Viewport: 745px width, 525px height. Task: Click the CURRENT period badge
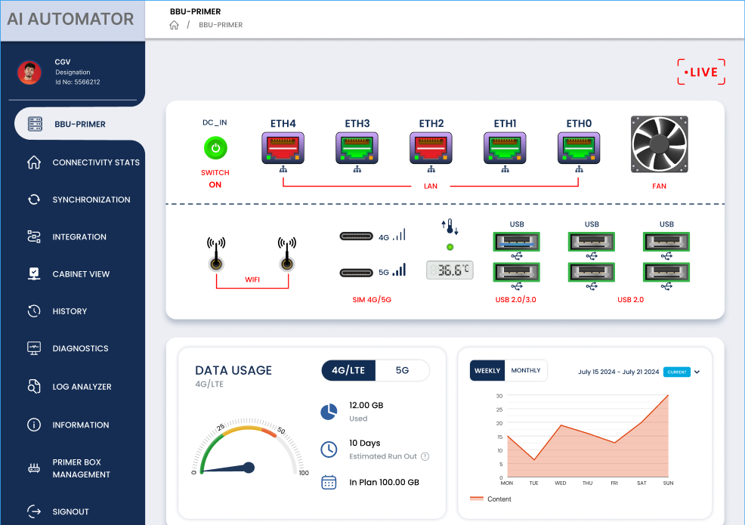[676, 372]
